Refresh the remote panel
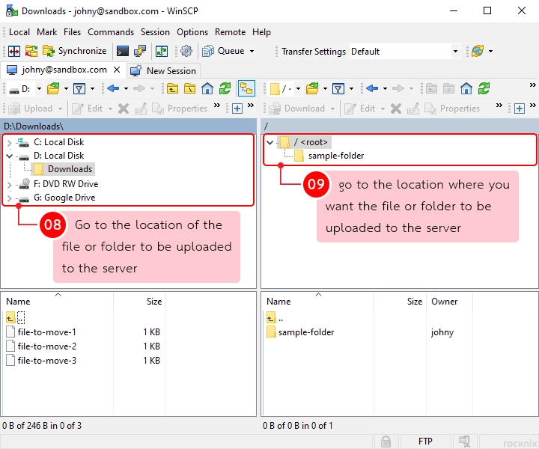Screen dimensions: 539x449 [x=484, y=88]
